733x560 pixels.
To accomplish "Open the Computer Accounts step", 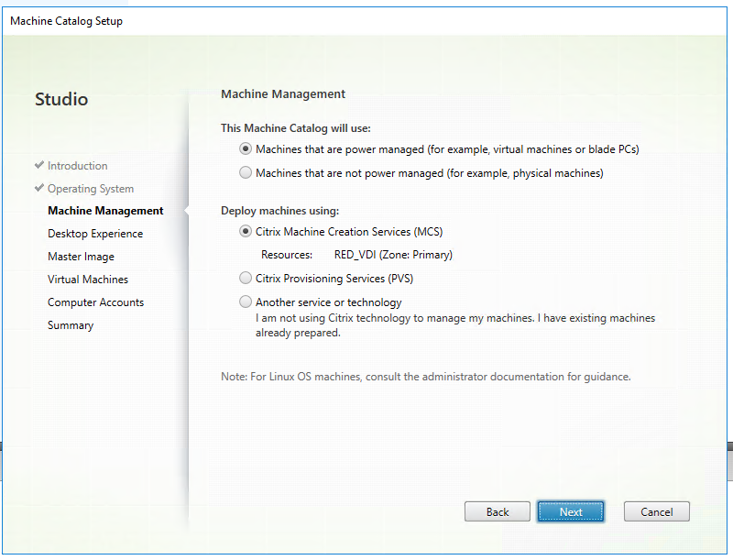I will (96, 302).
